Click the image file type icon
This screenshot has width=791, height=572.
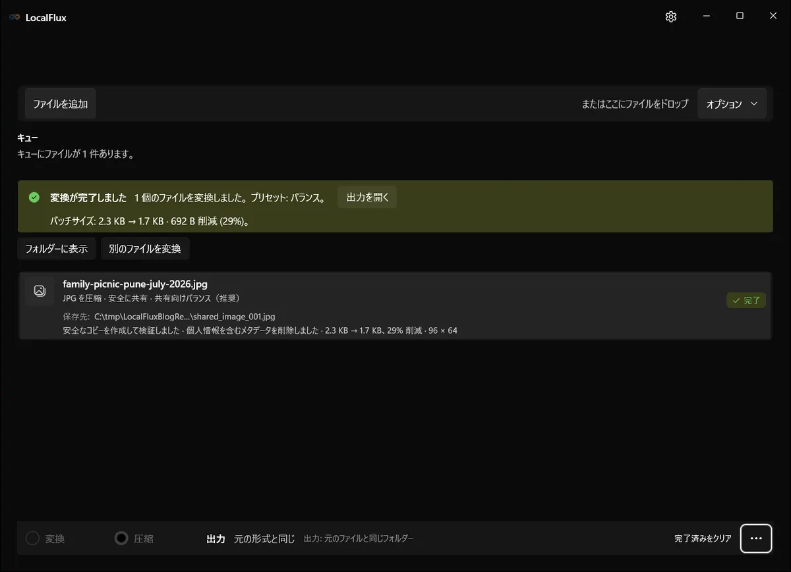pos(40,290)
